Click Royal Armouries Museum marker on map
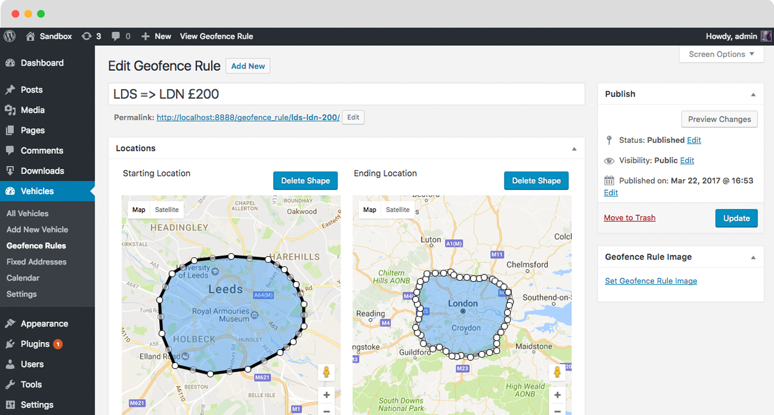The height and width of the screenshot is (415, 774). click(254, 315)
